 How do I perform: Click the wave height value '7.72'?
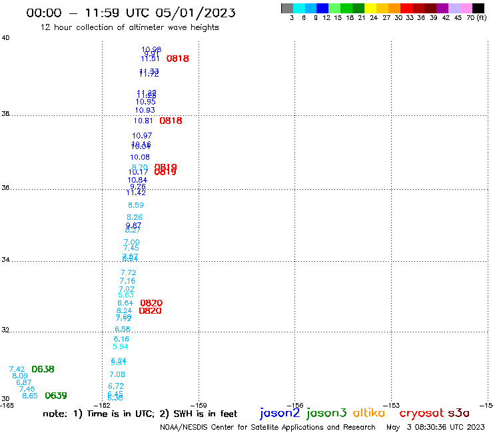(129, 272)
